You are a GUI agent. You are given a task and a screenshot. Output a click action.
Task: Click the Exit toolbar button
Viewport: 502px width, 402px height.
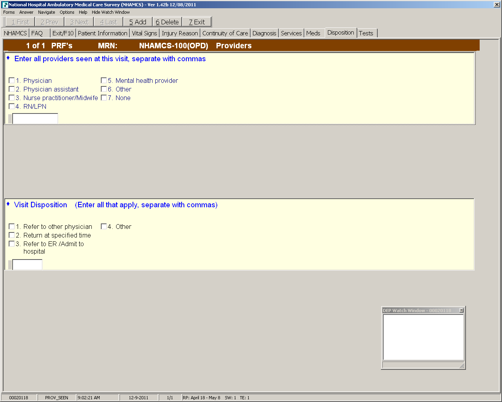pyautogui.click(x=197, y=22)
